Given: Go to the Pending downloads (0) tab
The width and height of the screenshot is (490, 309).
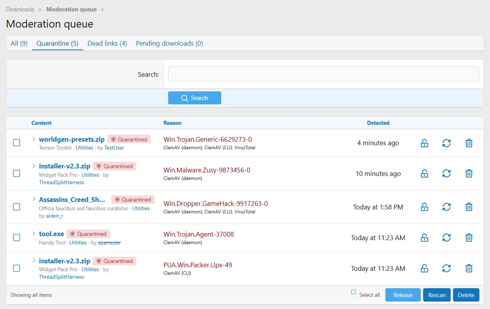Looking at the screenshot, I should point(169,43).
